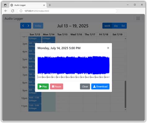Click the Jul 13 – 19, 2025 title
This screenshot has height=123, width=147.
(73, 26)
